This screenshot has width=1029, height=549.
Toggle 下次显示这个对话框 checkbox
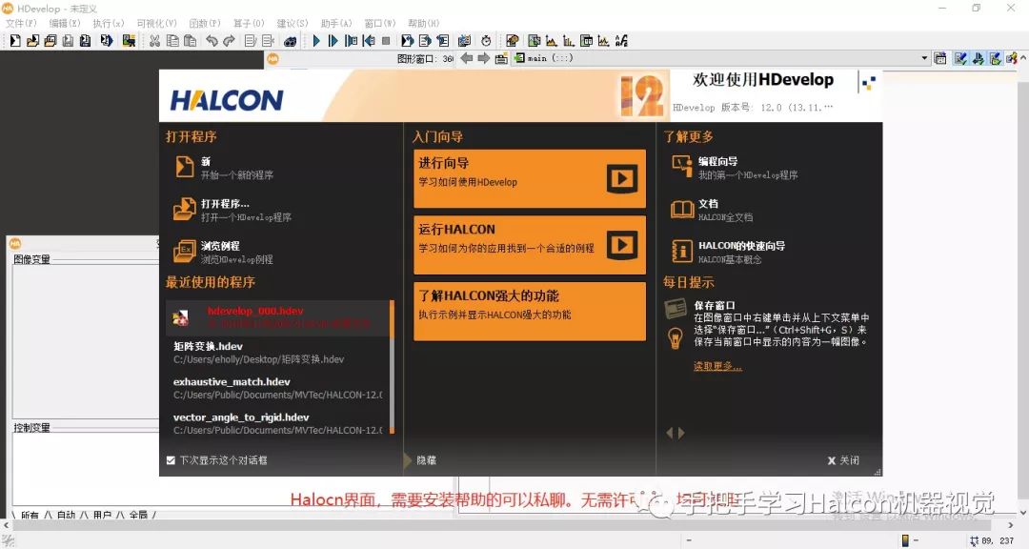[171, 460]
